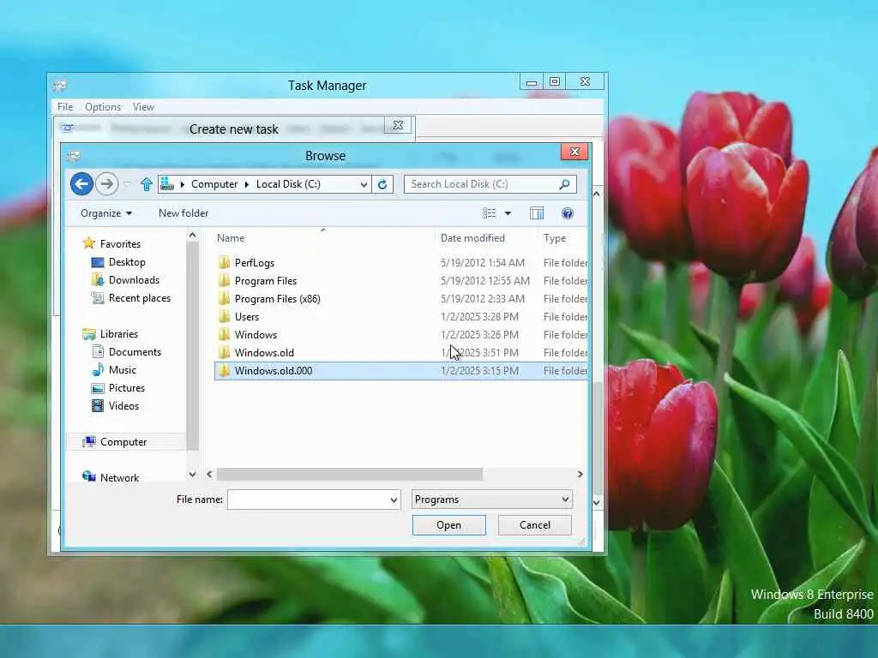The image size is (878, 658).
Task: Expand the Computer breadcrumb arrow
Action: (247, 184)
